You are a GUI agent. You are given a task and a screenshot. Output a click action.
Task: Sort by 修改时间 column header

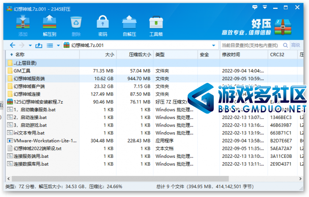pyautogui.click(x=244, y=55)
